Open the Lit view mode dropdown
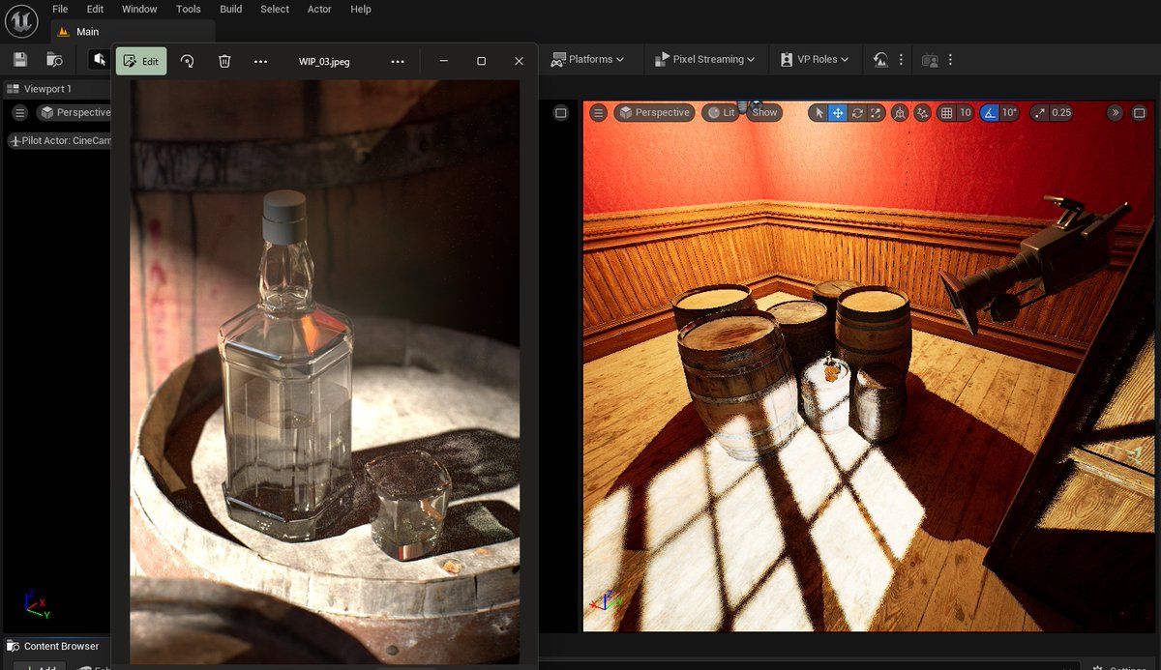 pos(722,113)
